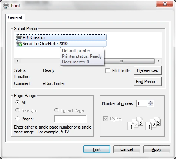Choose the All page range radio button
The width and height of the screenshot is (176, 159).
point(17,102)
